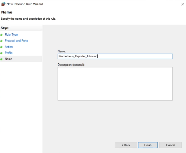Screen dimensions: 186x153
Task: Click Finish to create the rule
Action: pos(148,145)
